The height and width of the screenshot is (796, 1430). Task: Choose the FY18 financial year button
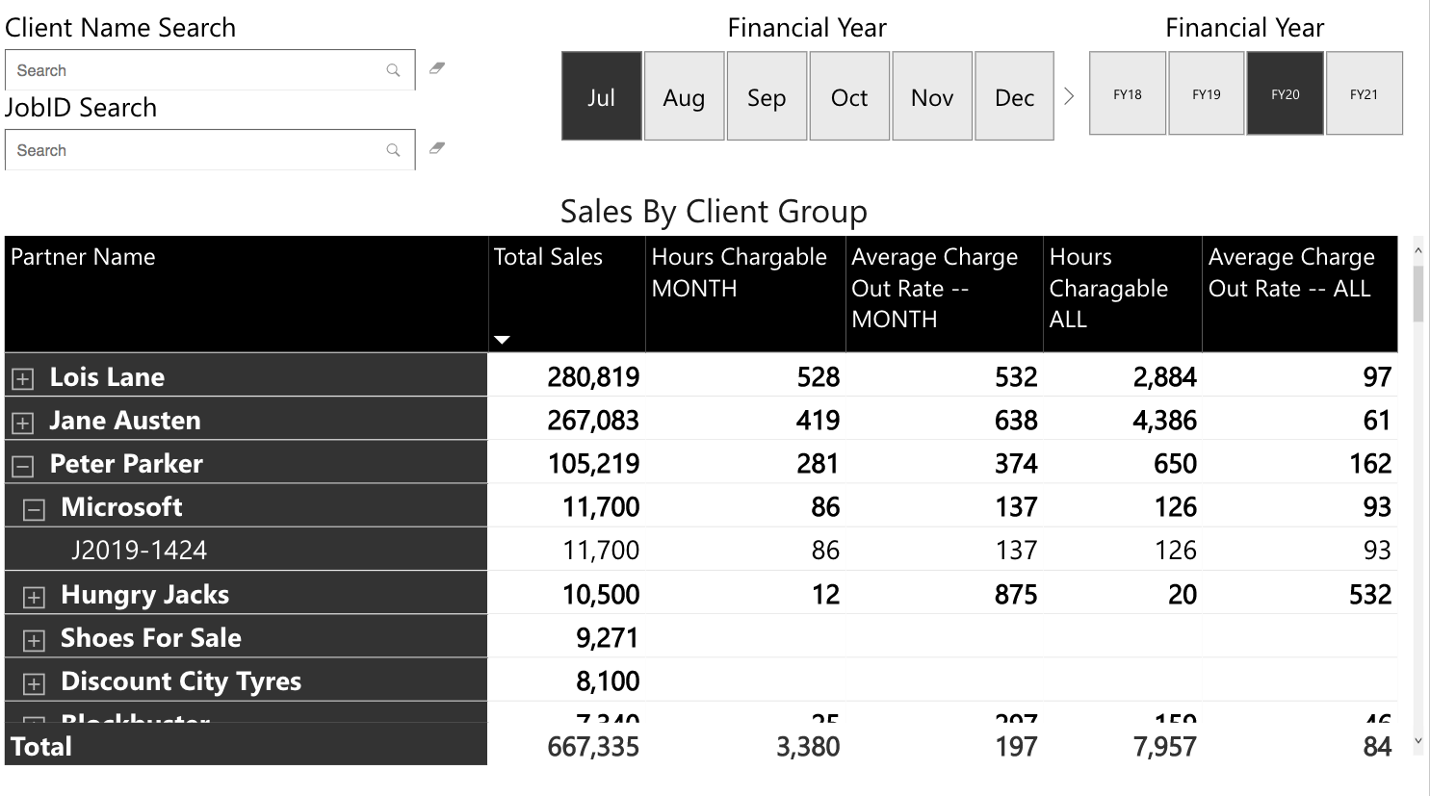(x=1128, y=94)
